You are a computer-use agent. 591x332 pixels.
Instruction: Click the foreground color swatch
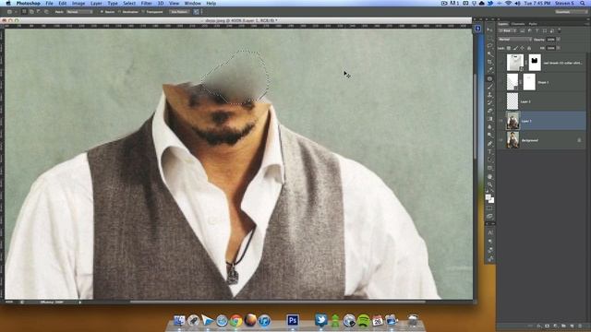coord(488,196)
